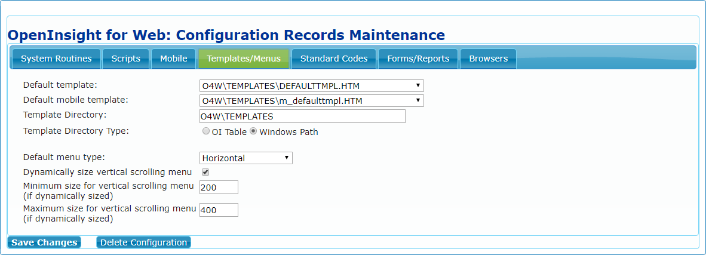
Task: Expand the Default mobile template dropdown
Action: click(x=312, y=101)
